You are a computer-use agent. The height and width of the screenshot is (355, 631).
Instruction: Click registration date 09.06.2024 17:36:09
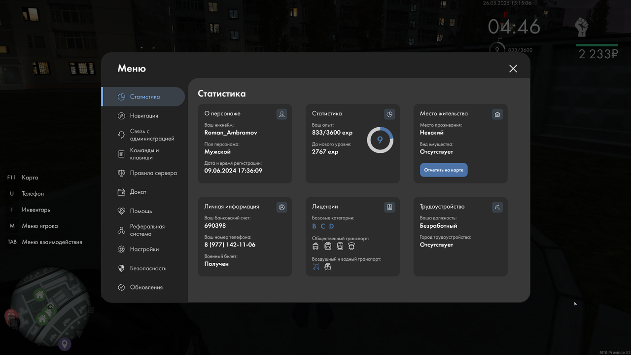point(233,171)
